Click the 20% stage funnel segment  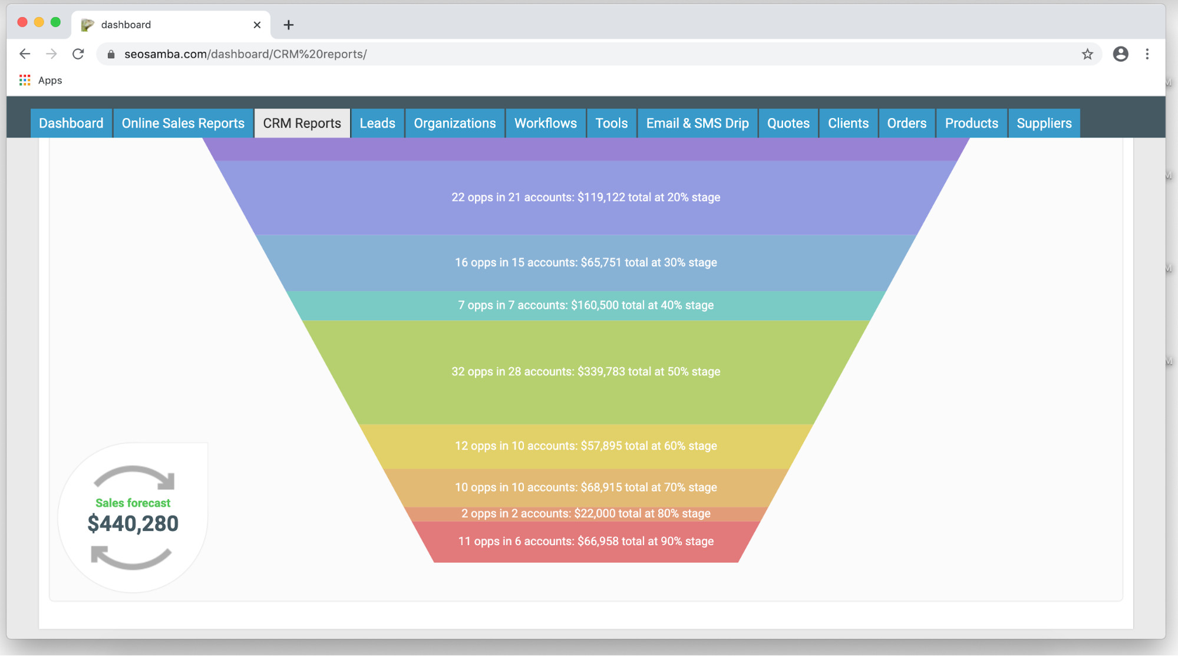coord(586,196)
